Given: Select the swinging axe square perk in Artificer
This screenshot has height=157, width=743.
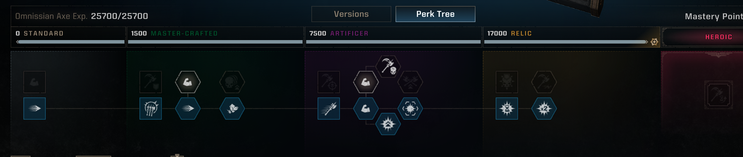Looking at the screenshot, I should [329, 108].
